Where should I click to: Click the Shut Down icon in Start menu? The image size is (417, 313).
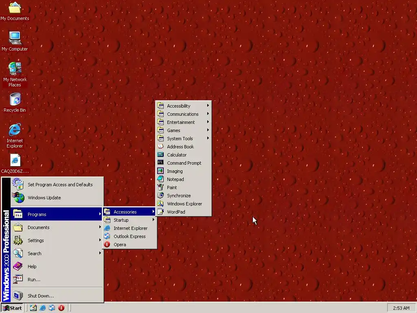(18, 295)
